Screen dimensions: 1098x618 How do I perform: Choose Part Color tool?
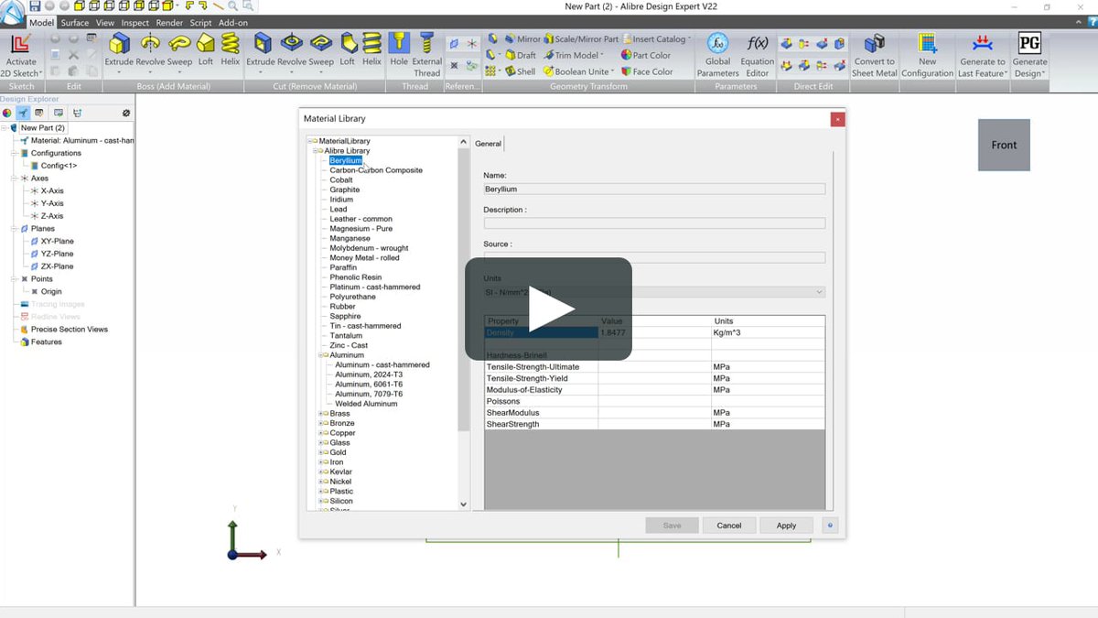point(646,55)
